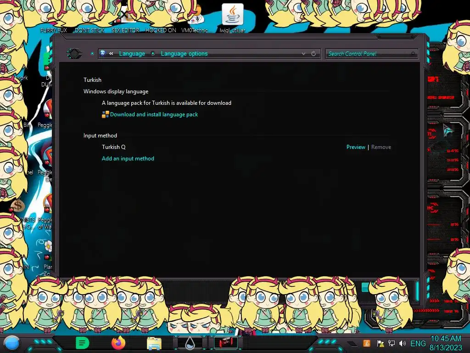Click the Turkish heading text

coord(92,80)
